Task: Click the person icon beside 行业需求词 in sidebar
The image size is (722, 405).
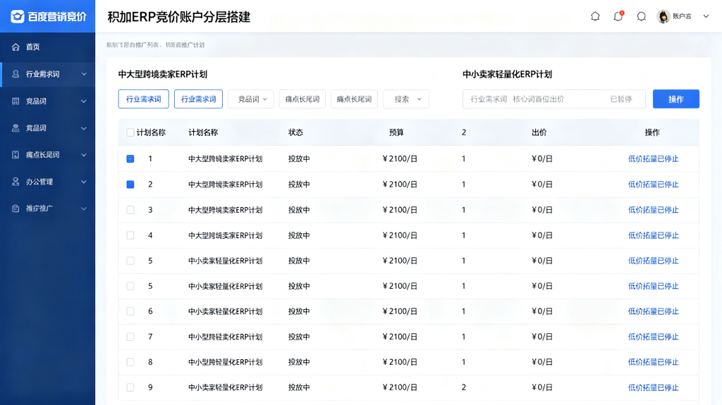Action: click(16, 74)
